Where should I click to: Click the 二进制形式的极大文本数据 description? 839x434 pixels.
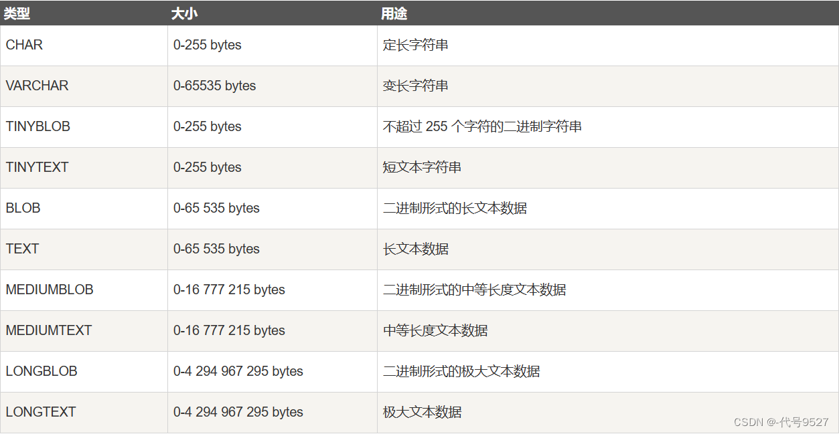click(x=461, y=371)
